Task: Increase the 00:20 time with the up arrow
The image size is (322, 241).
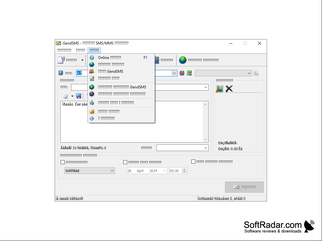Action: point(184,170)
